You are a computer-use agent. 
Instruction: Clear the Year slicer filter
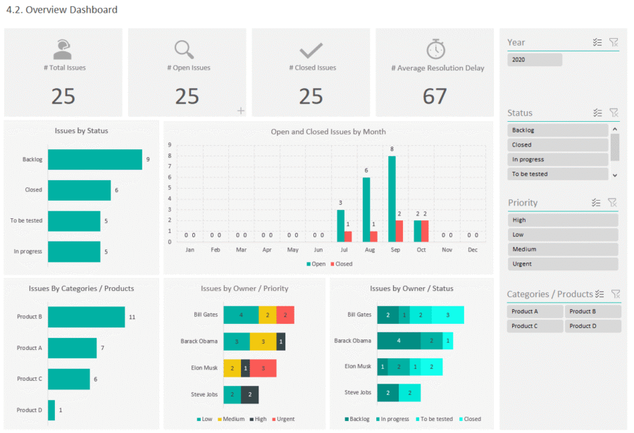click(x=614, y=42)
